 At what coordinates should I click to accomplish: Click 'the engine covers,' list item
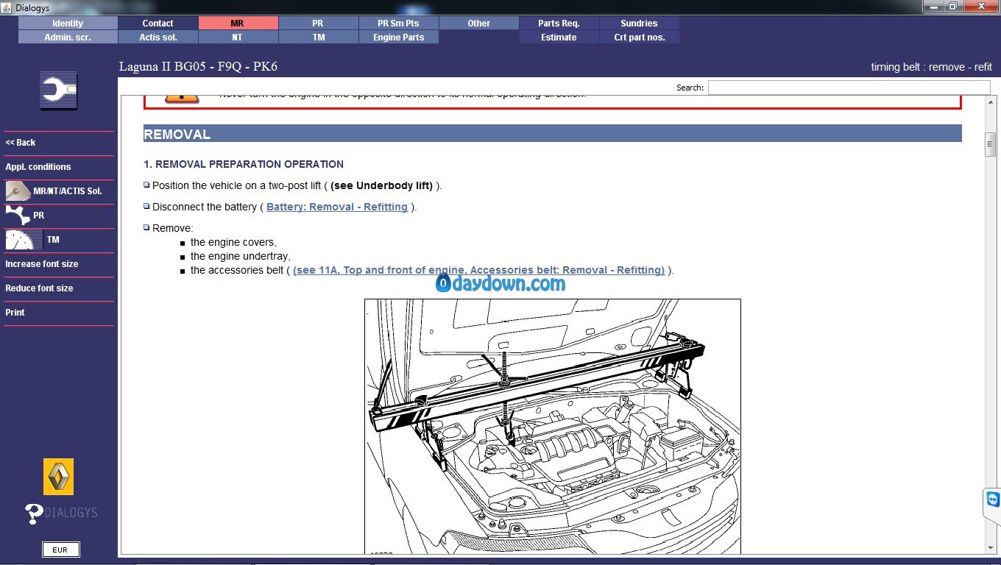tap(233, 242)
